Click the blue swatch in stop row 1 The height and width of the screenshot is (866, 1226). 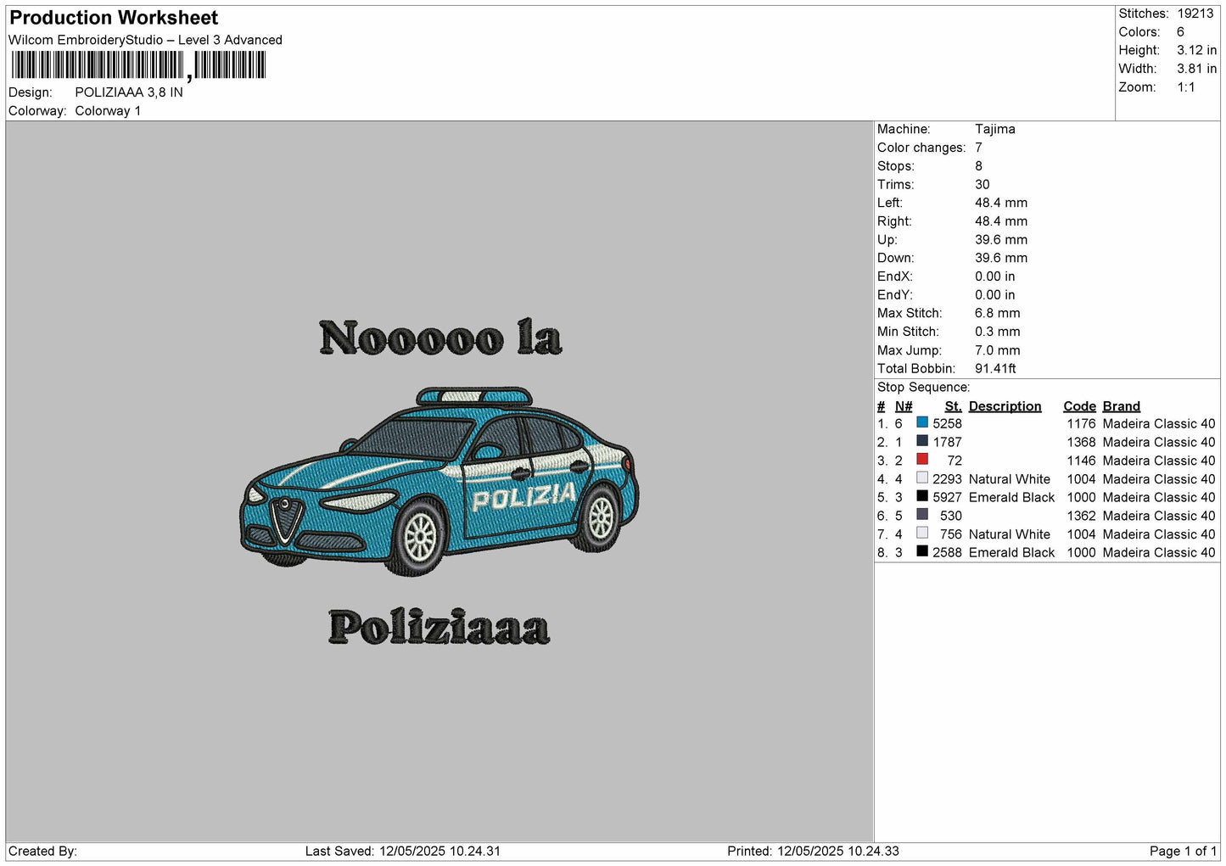(922, 422)
